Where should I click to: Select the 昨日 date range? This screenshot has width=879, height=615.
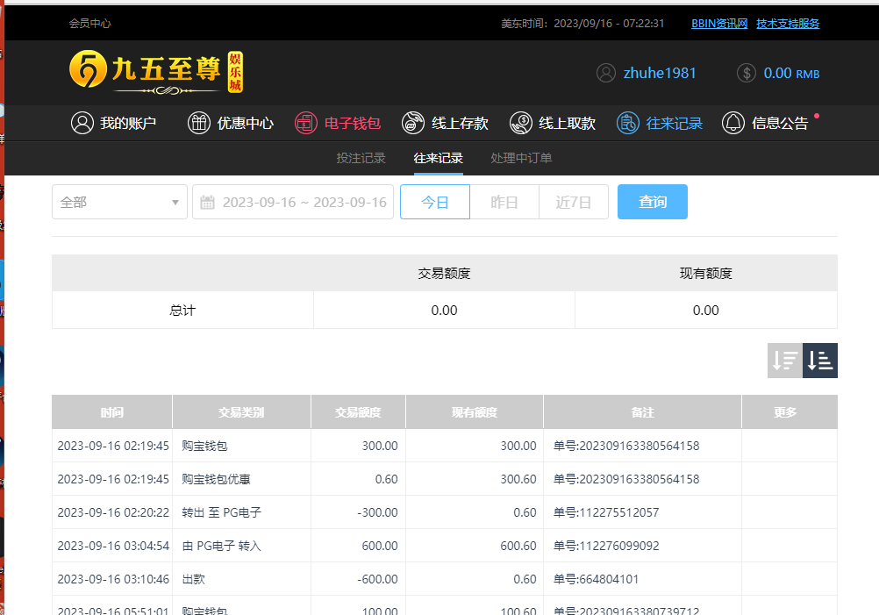[504, 202]
